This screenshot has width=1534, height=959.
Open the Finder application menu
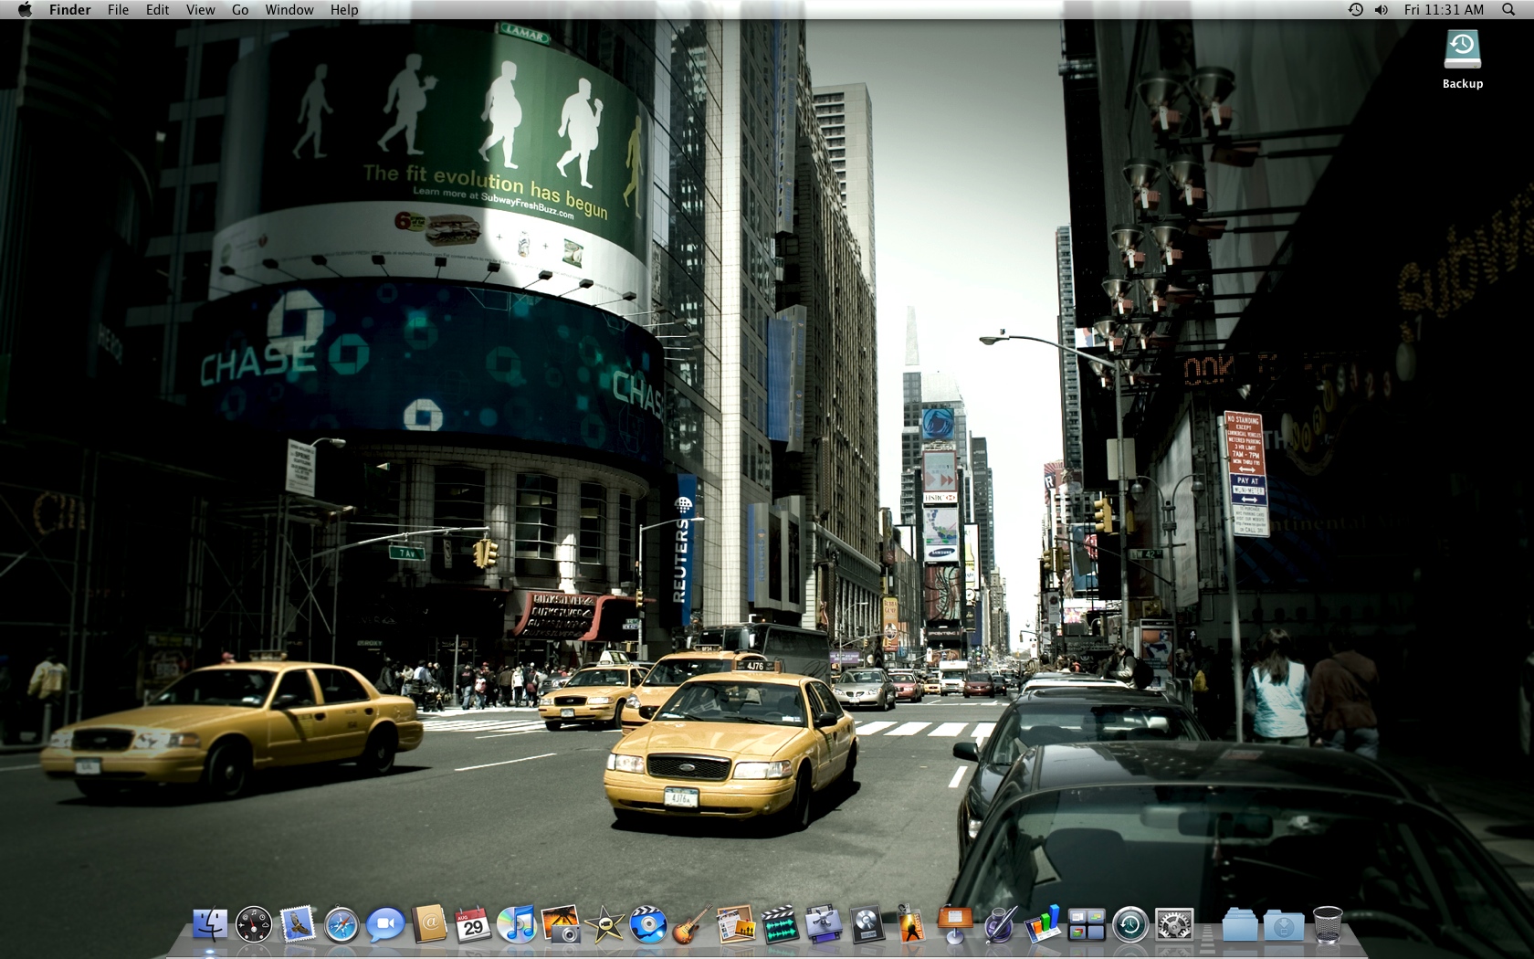(70, 9)
